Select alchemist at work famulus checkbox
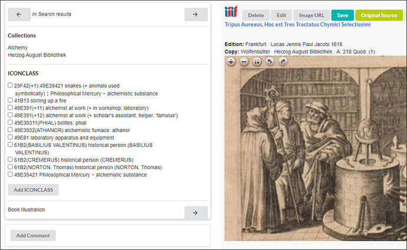Viewport: 407px width, 250px height. (x=10, y=114)
